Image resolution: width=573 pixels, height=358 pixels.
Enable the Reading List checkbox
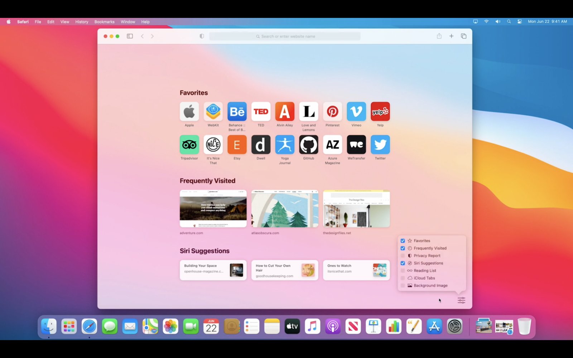[x=403, y=271]
